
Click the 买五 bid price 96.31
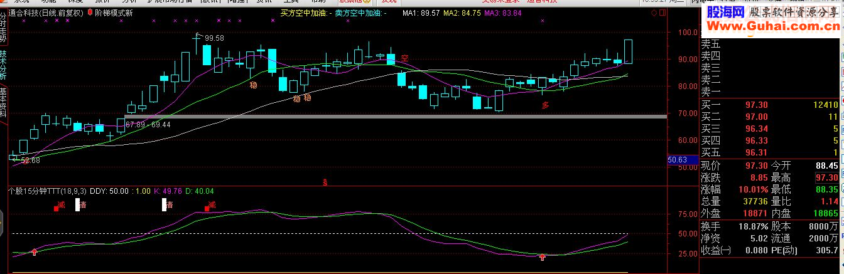pos(756,152)
